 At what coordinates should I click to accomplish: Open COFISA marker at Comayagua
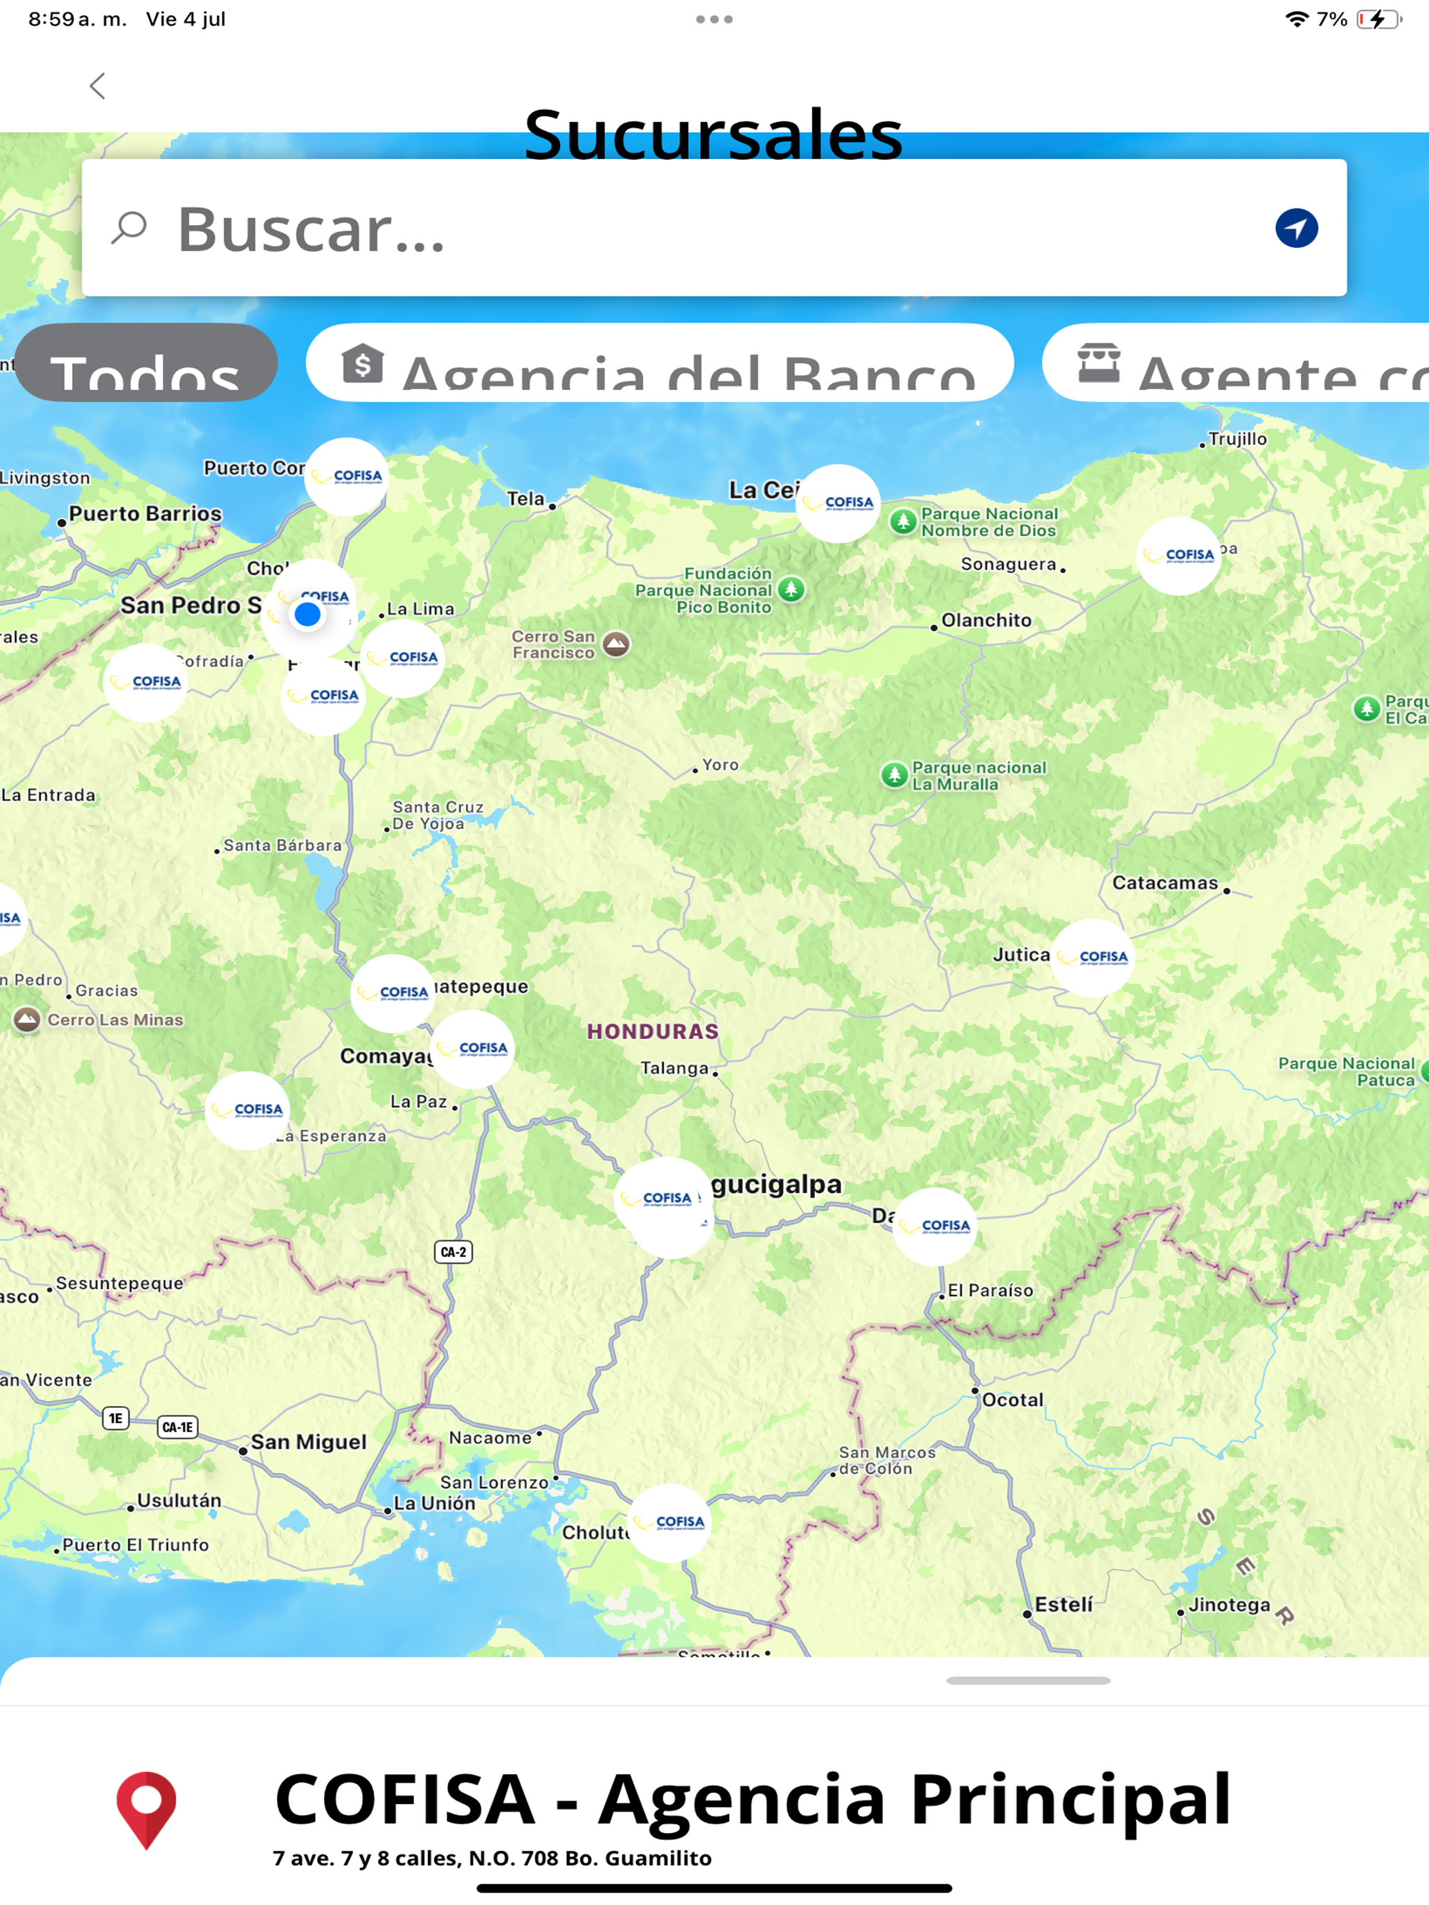[x=472, y=1050]
